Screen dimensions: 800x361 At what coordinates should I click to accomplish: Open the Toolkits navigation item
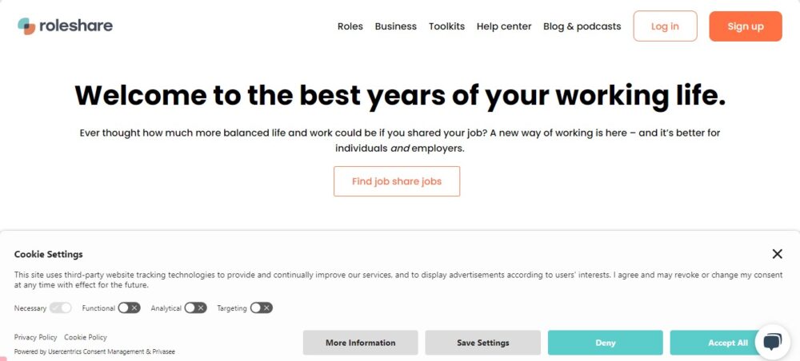(446, 26)
